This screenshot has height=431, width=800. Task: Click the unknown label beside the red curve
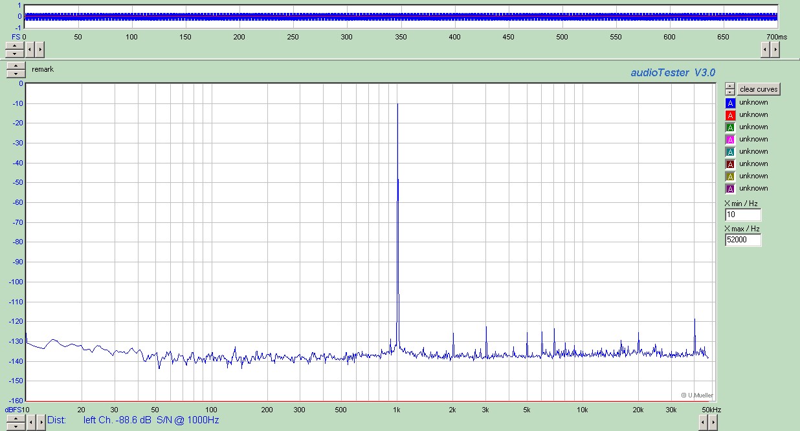(753, 115)
